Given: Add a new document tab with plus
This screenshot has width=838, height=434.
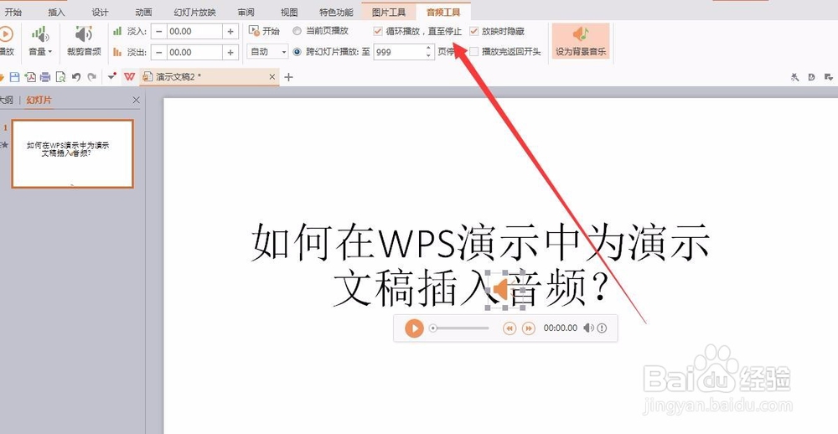Looking at the screenshot, I should click(x=288, y=77).
